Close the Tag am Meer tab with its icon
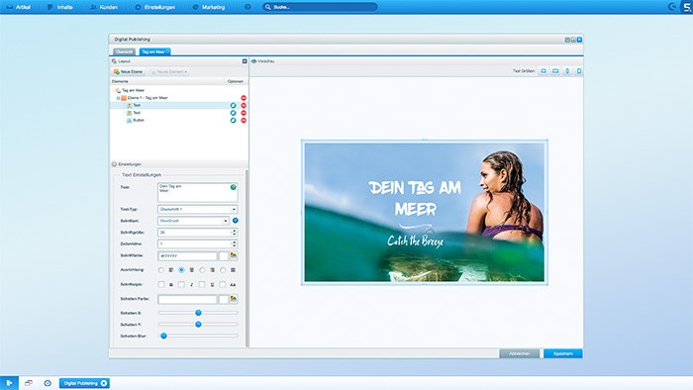This screenshot has height=390, width=693. click(168, 51)
